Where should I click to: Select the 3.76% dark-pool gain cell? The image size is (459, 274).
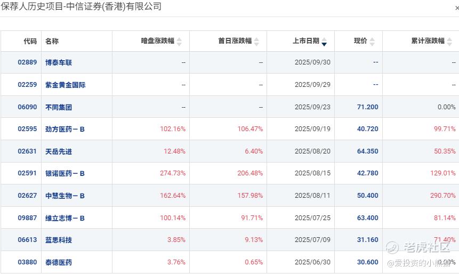point(176,262)
